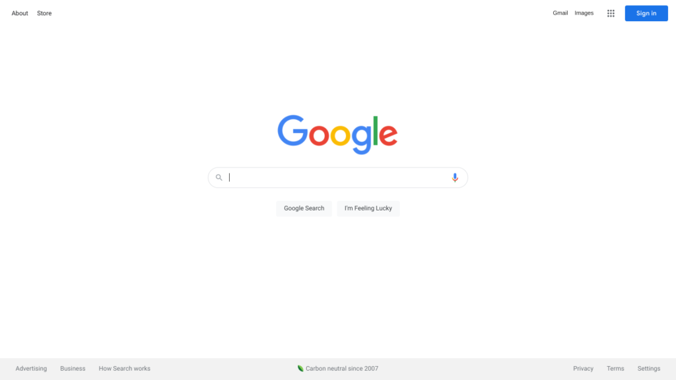Click the Google Search button

(304, 208)
